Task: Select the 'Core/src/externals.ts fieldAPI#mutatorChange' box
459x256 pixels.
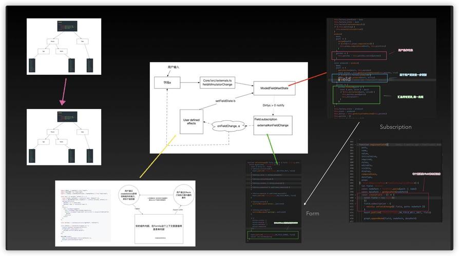Action: 217,82
